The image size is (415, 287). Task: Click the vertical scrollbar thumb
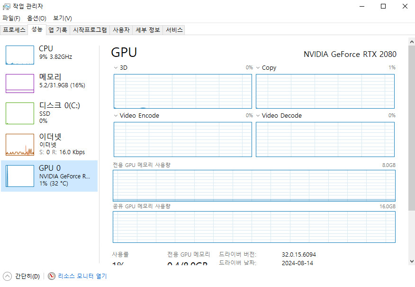[412, 128]
